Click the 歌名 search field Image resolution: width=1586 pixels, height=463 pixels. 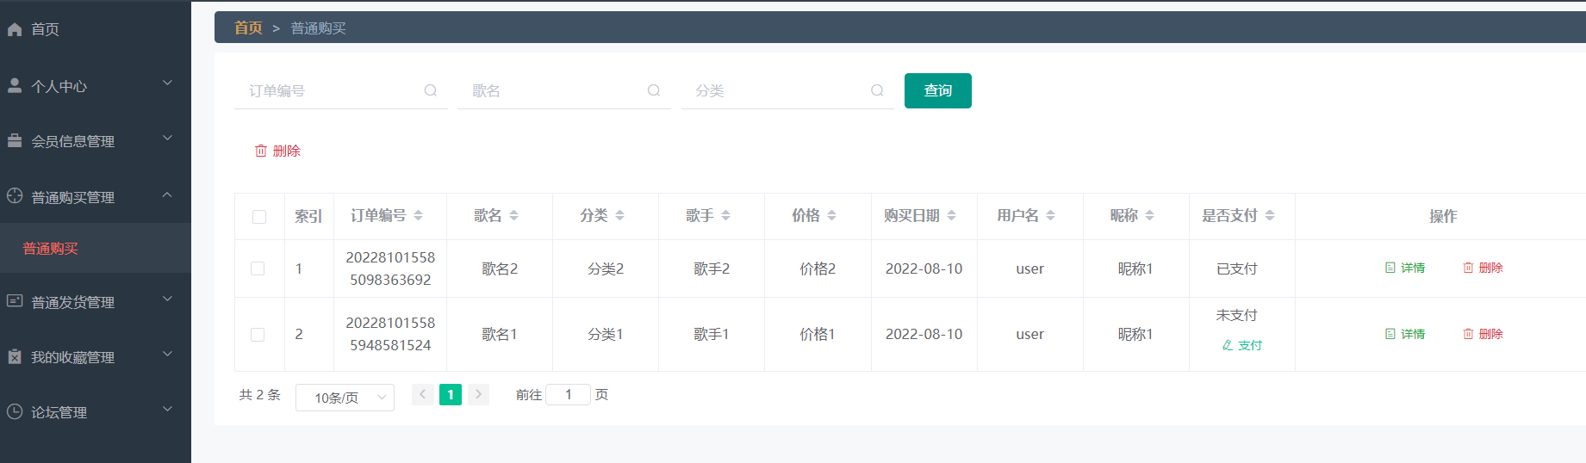(x=564, y=90)
